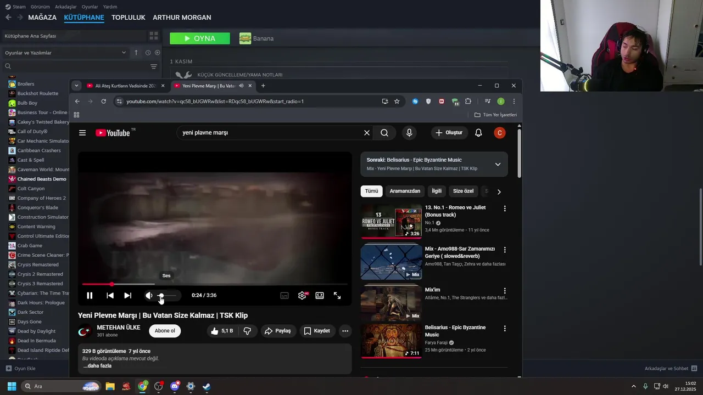
Task: Open a new Chrome tab
Action: coord(263,86)
